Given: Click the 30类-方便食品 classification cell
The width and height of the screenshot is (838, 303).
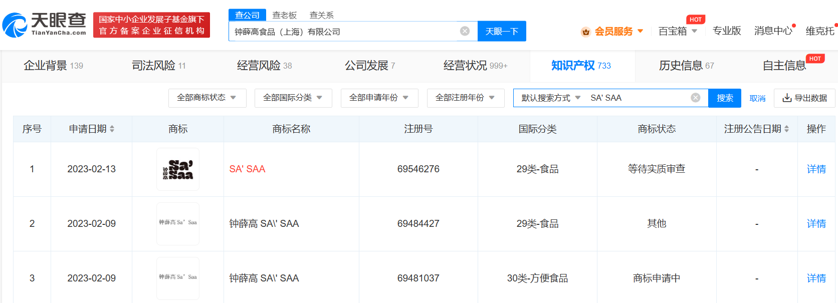Looking at the screenshot, I should [537, 278].
